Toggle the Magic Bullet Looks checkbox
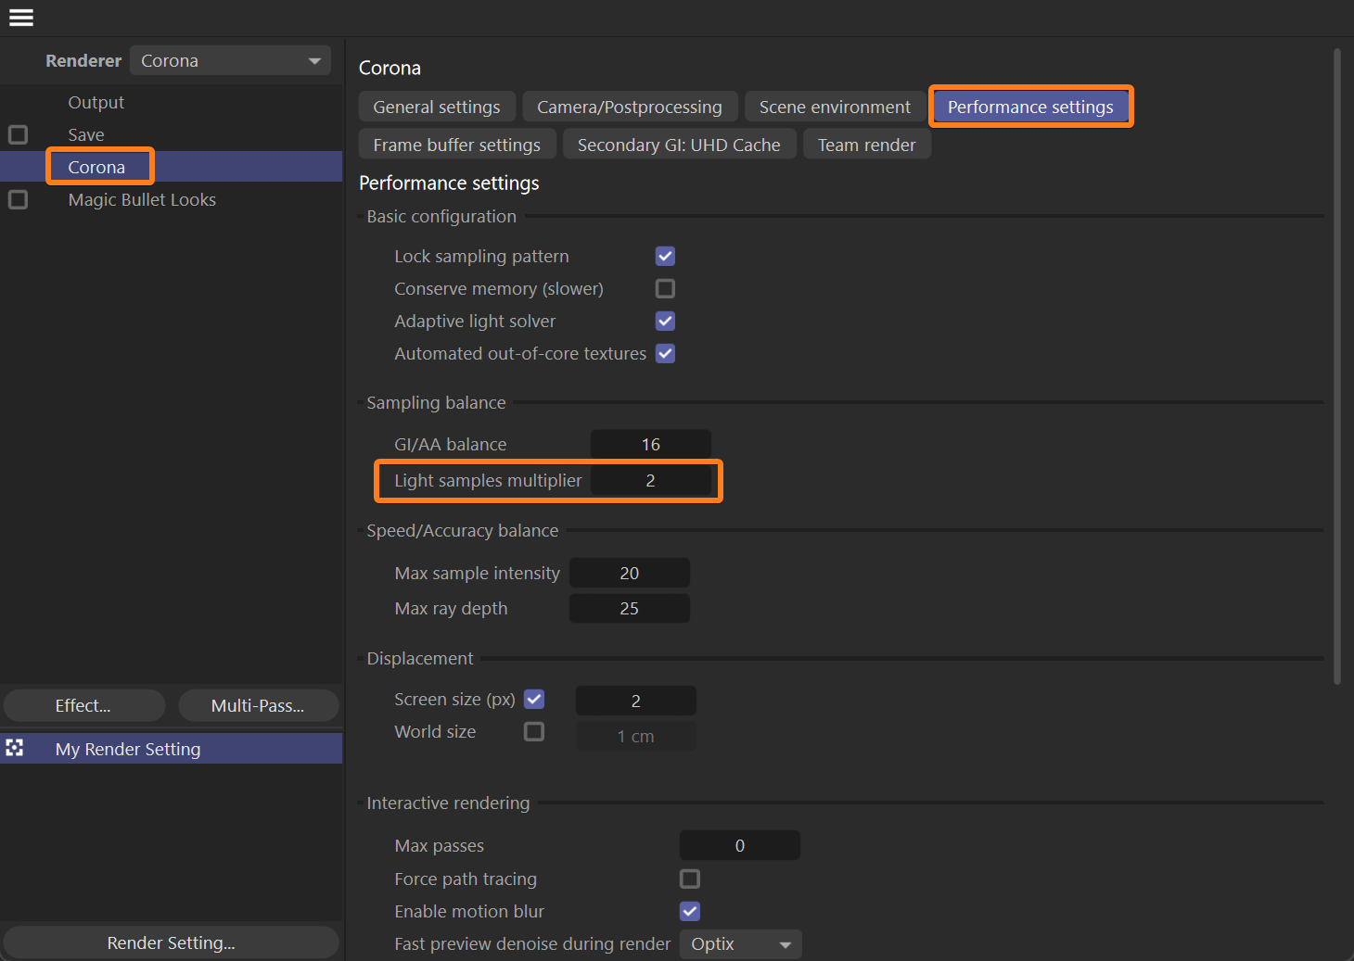The width and height of the screenshot is (1354, 961). (x=18, y=199)
